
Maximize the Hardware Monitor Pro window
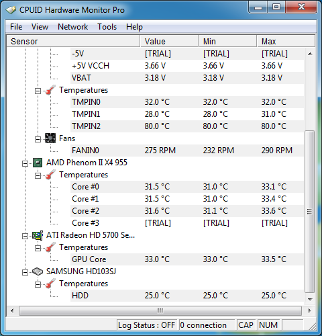pos(276,7)
